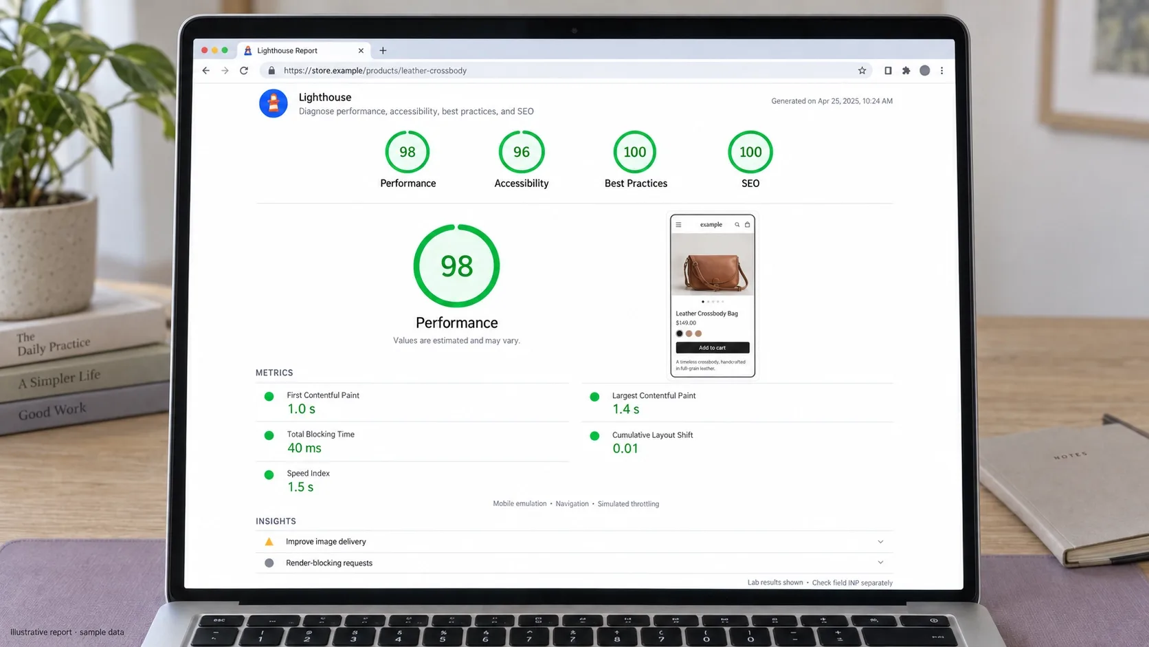
Task: Jump to SEO score gauge
Action: pos(750,152)
